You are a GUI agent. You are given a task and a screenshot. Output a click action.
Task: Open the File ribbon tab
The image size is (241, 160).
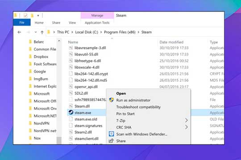pos(22,23)
